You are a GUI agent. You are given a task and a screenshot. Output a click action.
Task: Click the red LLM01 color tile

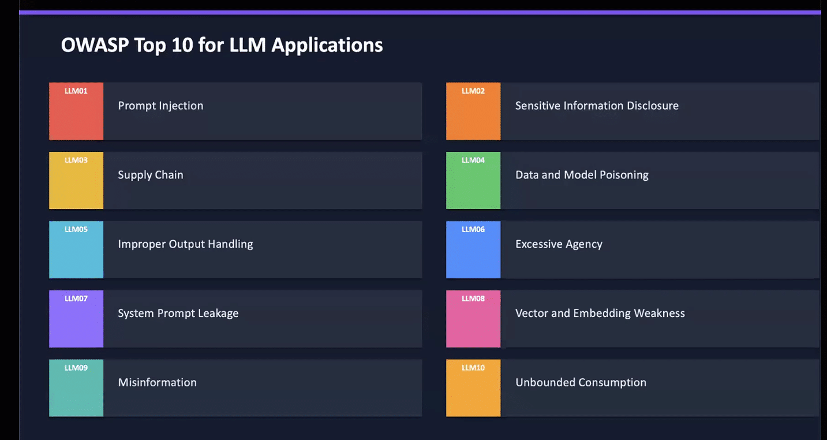click(x=76, y=111)
